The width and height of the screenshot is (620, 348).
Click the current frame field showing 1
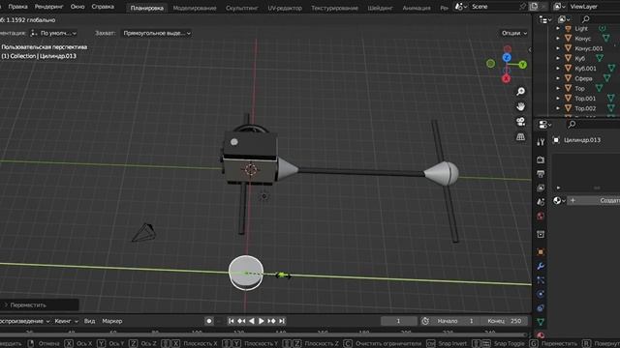pyautogui.click(x=398, y=321)
